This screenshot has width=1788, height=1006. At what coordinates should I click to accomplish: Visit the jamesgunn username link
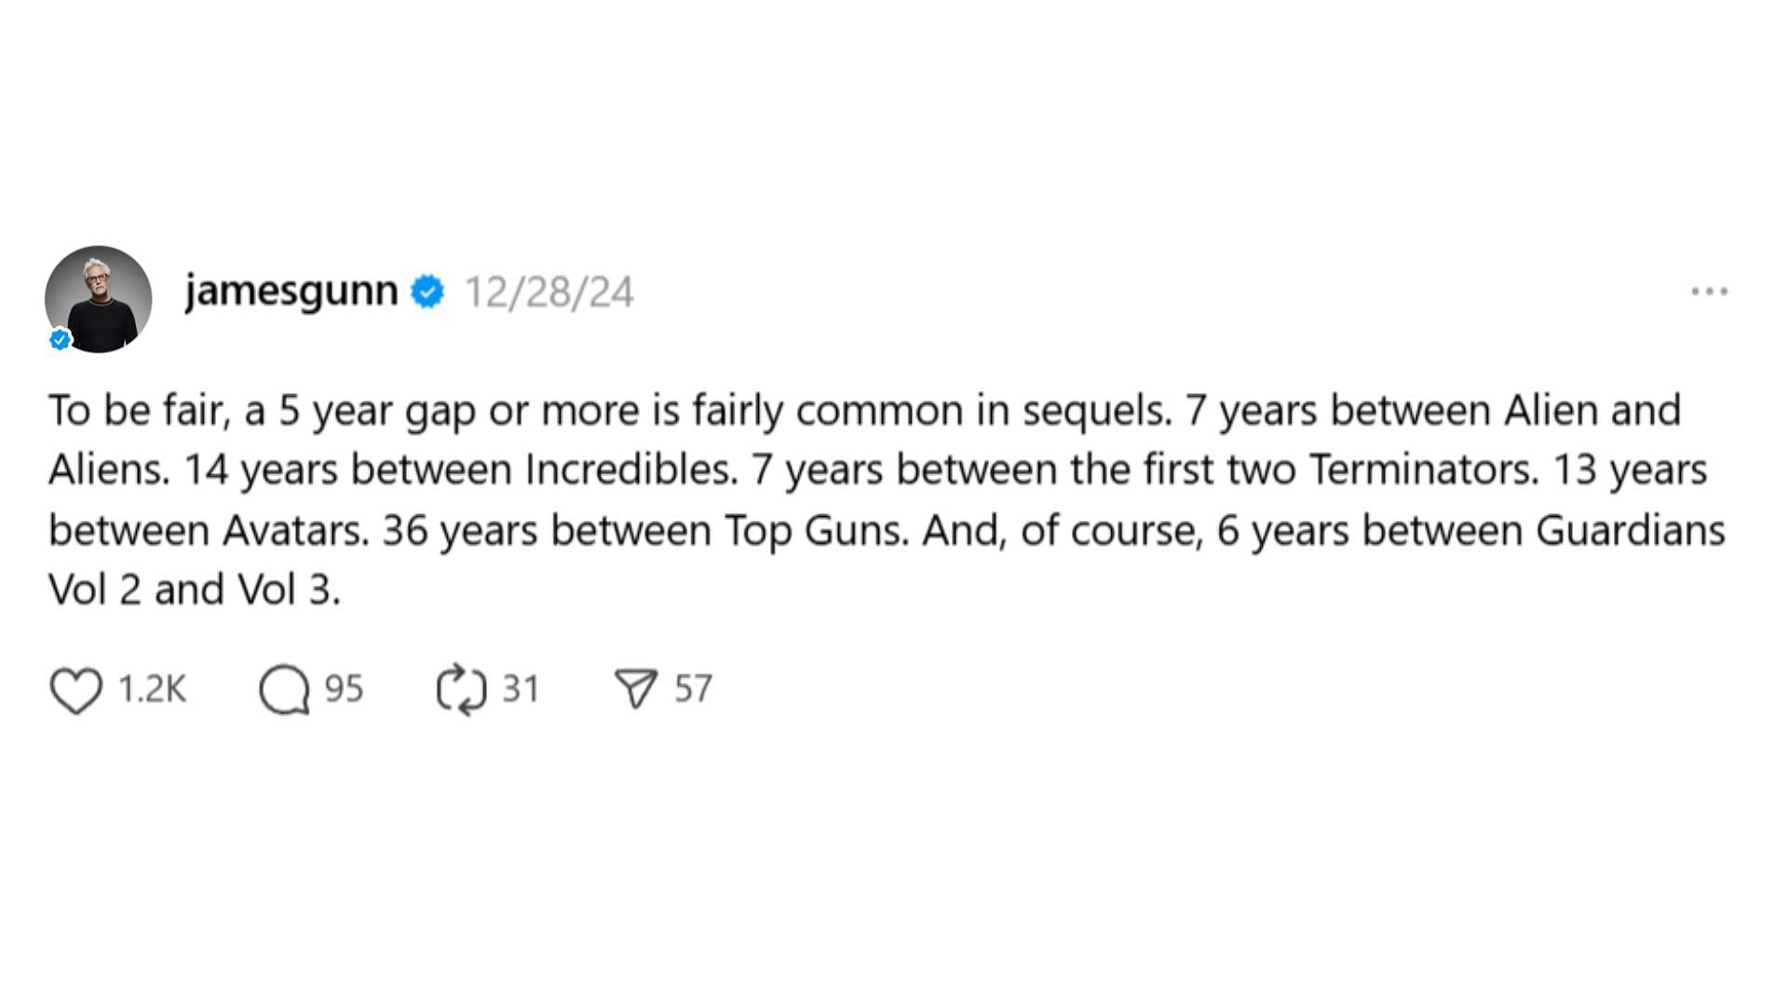[291, 292]
